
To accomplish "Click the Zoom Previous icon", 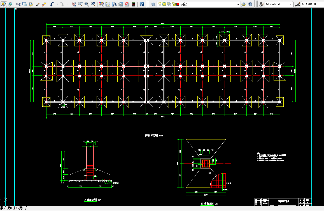I will point(93,4).
